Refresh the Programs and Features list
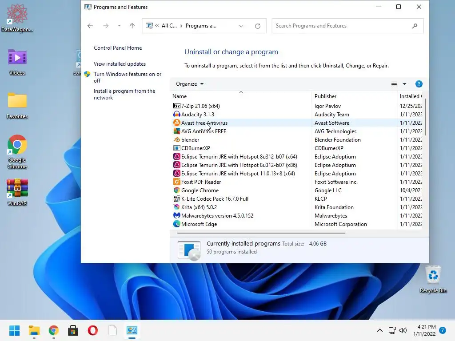Image resolution: width=455 pixels, height=341 pixels. tap(257, 26)
